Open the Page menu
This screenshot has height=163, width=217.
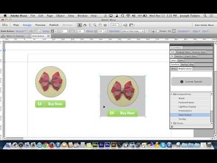tap(50, 15)
